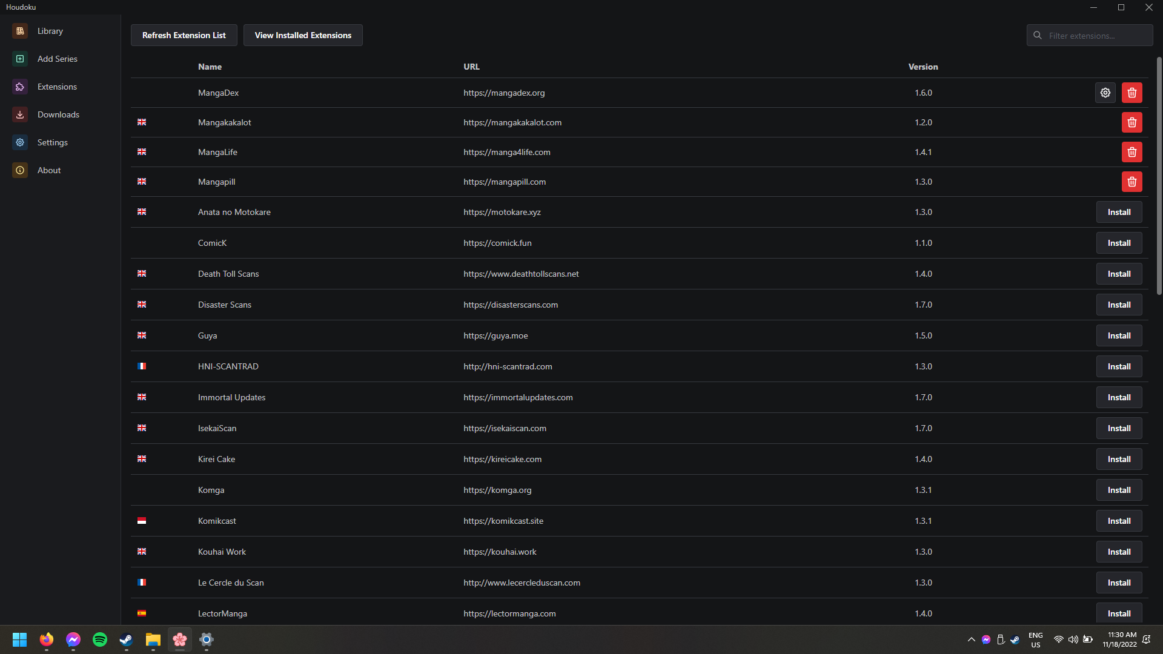This screenshot has width=1163, height=654.
Task: Install the Guya extension
Action: [1118, 335]
